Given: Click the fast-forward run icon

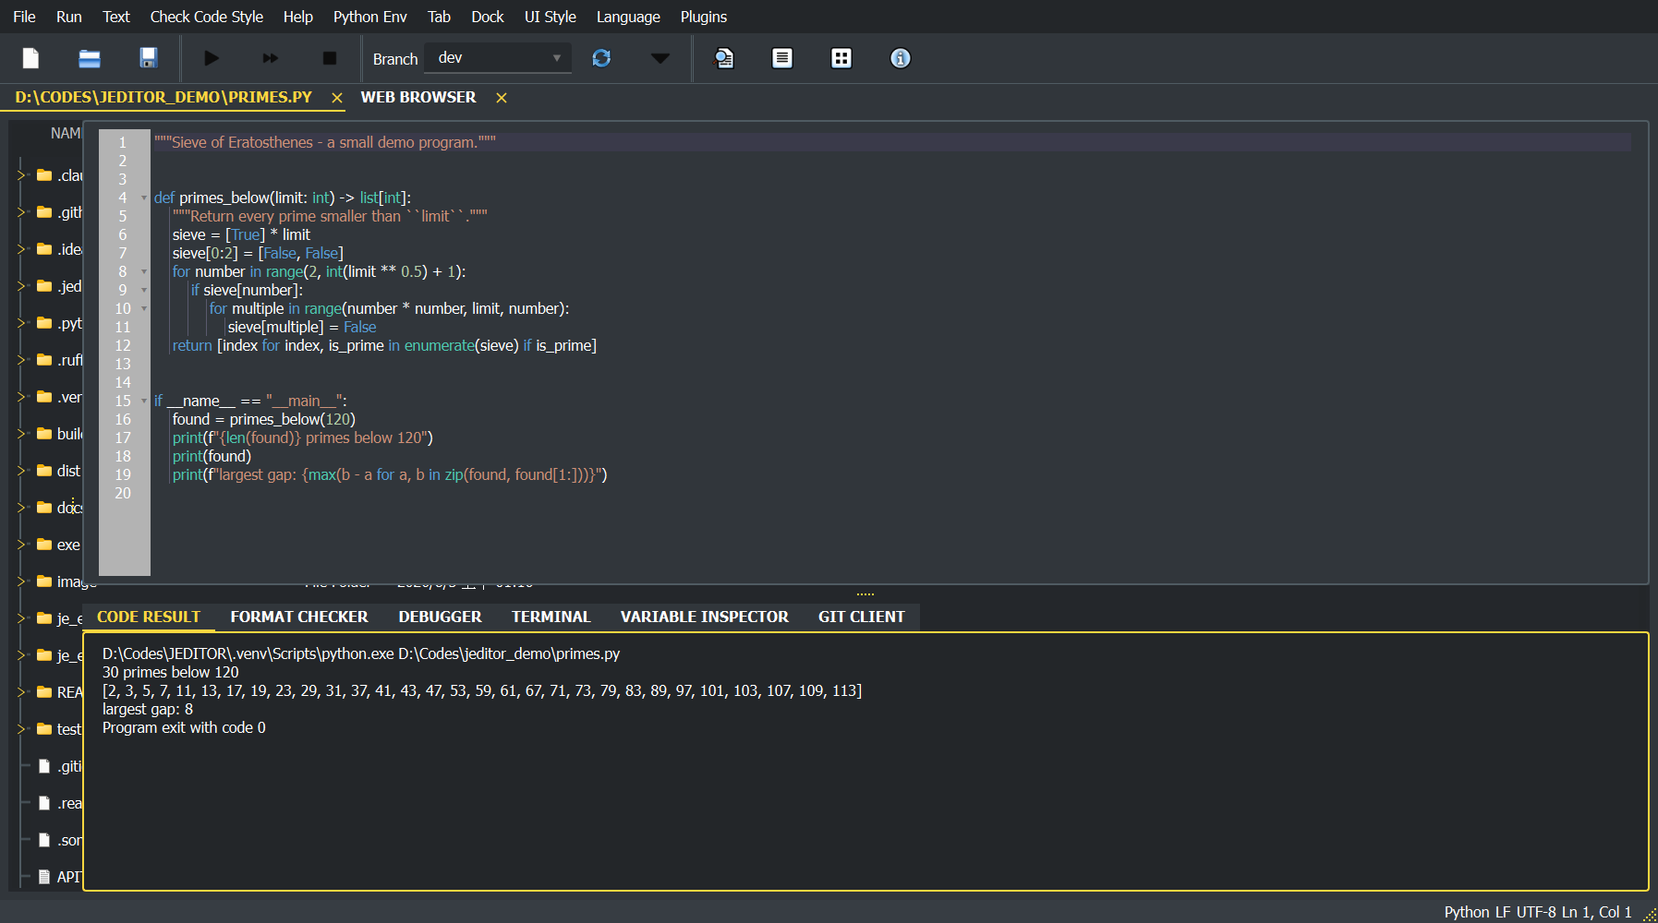Looking at the screenshot, I should pyautogui.click(x=271, y=58).
